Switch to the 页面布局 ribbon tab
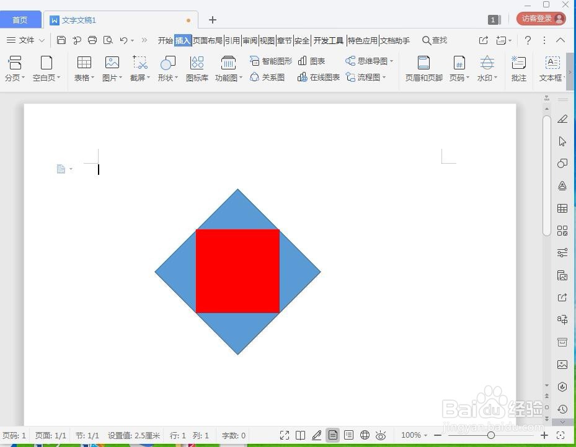Screen dimensions: 576x447 [208, 40]
